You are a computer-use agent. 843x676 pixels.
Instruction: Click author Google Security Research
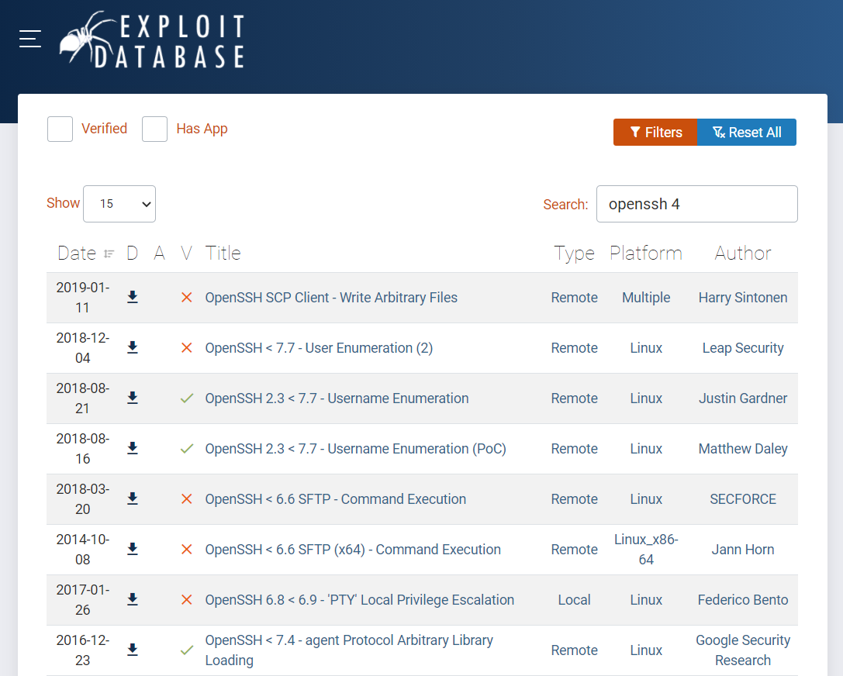(x=743, y=650)
